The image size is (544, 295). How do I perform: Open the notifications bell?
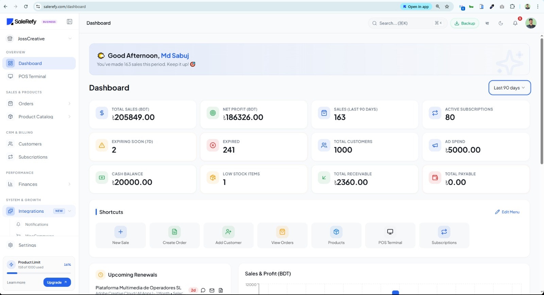(515, 23)
